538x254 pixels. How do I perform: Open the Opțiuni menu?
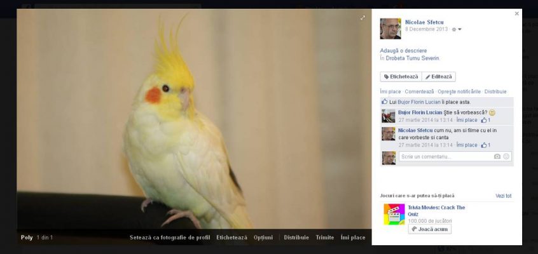tap(263, 237)
